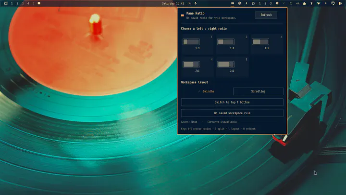This screenshot has height=195, width=346.
Task: Click the microphone icon next to the clock
Action: tap(196, 3)
